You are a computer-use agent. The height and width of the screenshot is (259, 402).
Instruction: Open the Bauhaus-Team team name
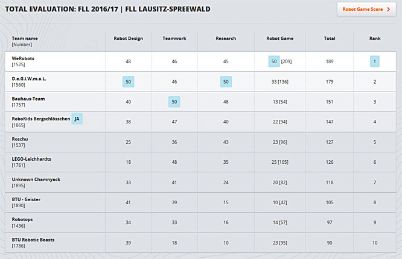[28, 99]
